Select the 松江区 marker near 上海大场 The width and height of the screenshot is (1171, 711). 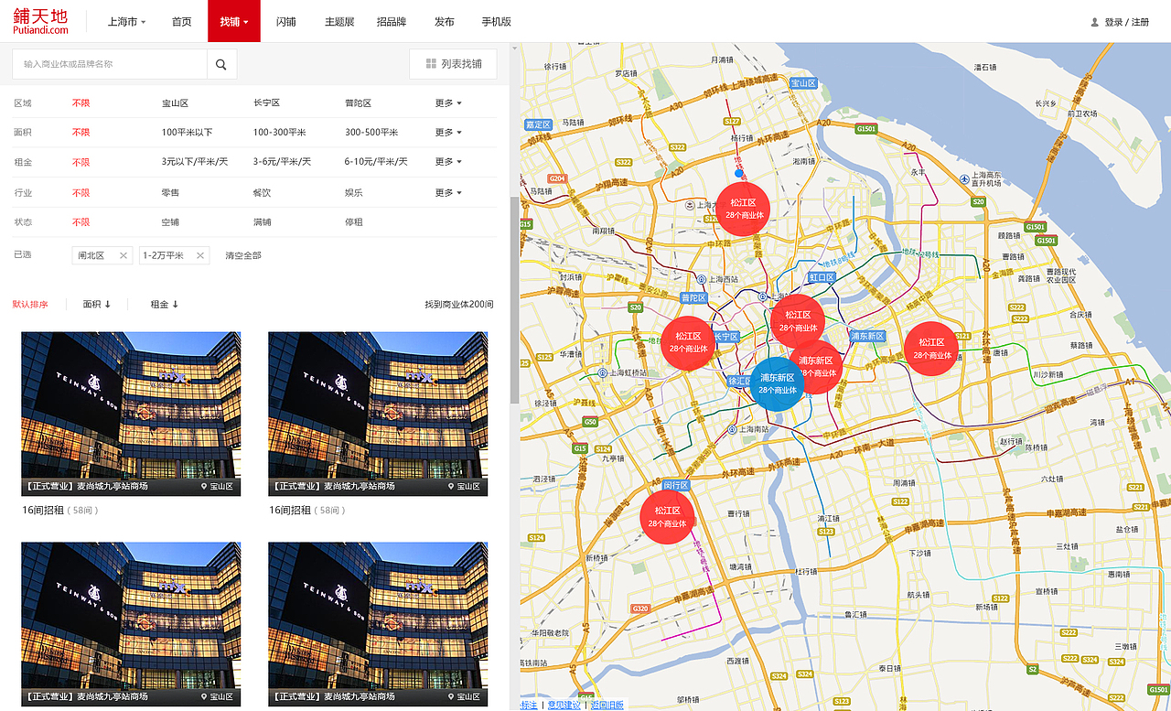coord(743,209)
